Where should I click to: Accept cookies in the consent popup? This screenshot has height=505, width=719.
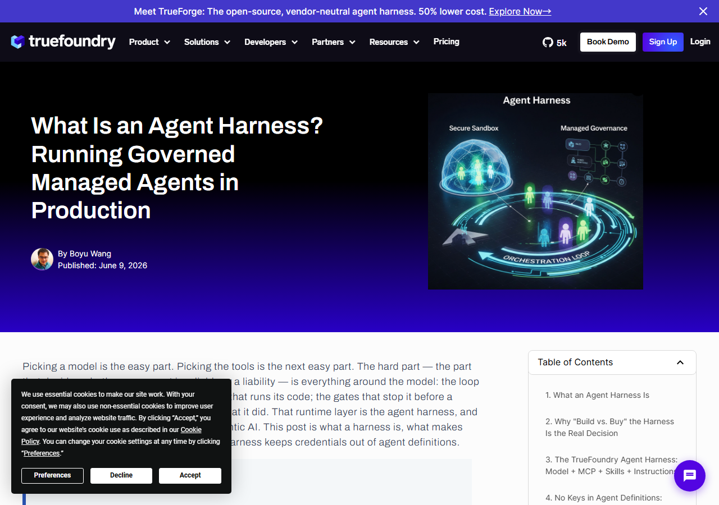190,475
